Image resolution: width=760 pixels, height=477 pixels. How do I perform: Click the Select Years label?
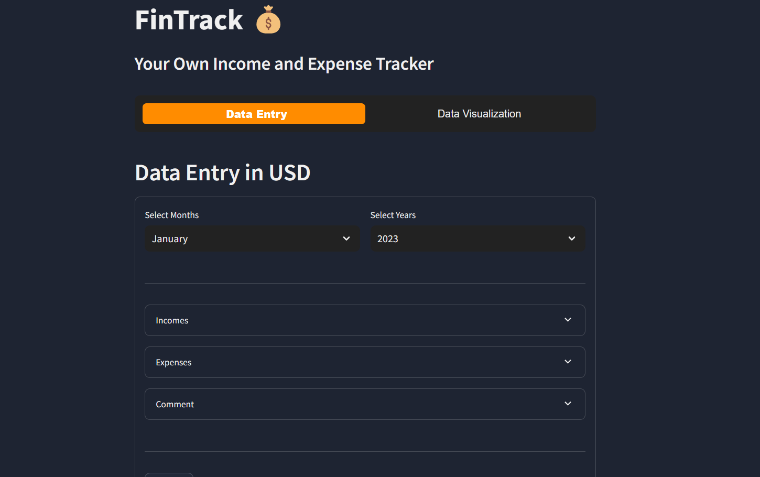click(393, 215)
